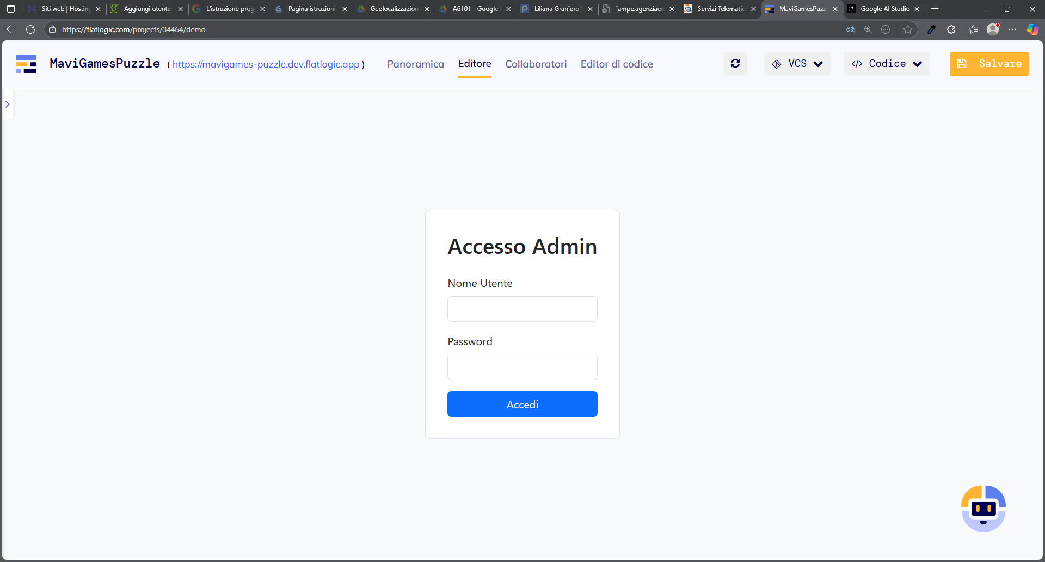The image size is (1045, 562).
Task: Open the Collaboratori tab
Action: point(536,64)
